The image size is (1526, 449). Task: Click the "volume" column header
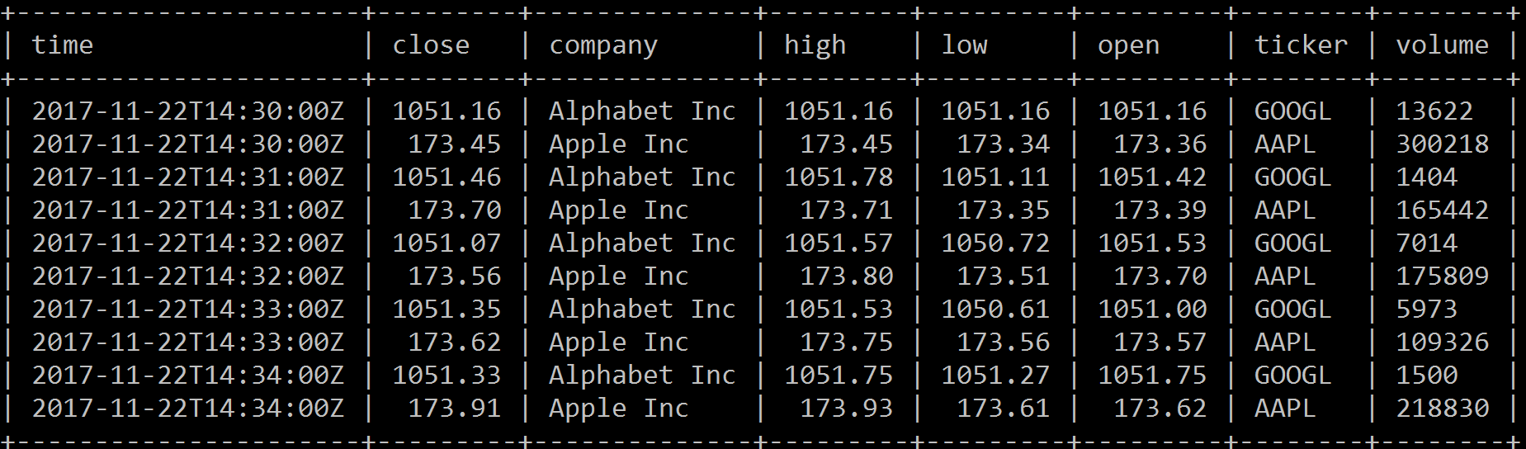[1442, 45]
